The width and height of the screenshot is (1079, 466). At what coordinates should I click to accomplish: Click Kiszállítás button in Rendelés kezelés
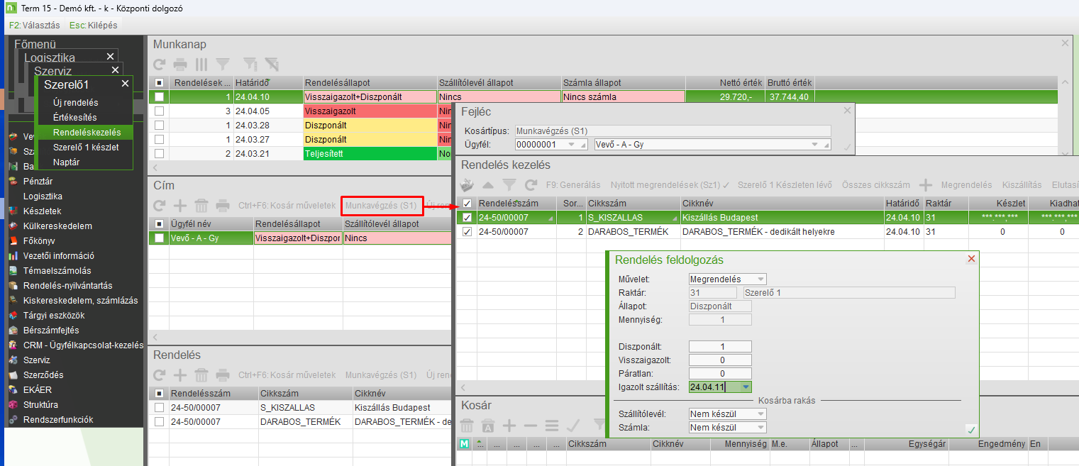pos(1021,185)
